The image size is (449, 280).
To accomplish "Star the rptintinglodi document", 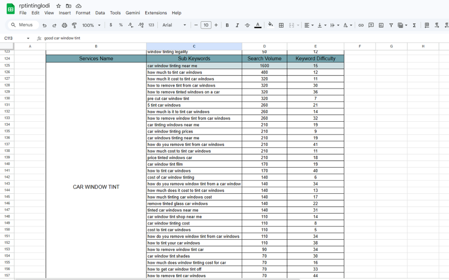I will pyautogui.click(x=58, y=6).
